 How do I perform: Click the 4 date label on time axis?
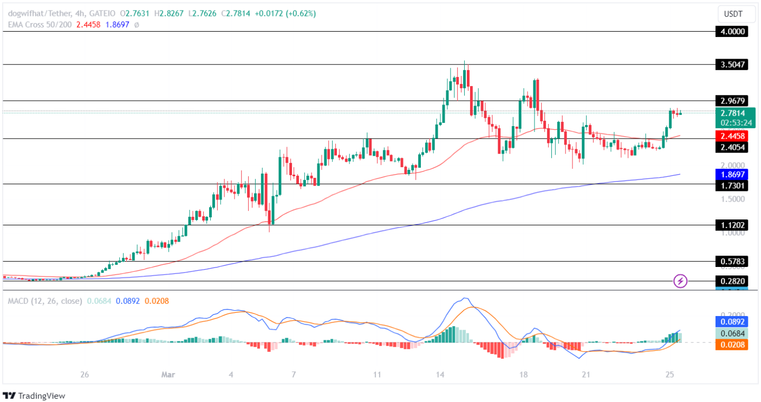point(231,375)
